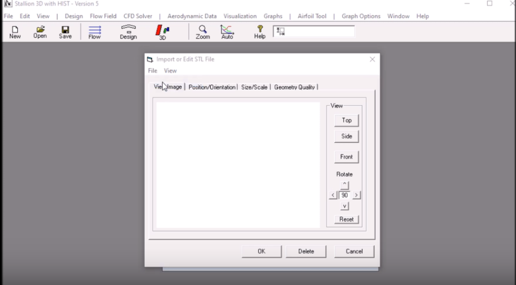Open the Flow Field menu
The width and height of the screenshot is (516, 285).
[x=103, y=16]
